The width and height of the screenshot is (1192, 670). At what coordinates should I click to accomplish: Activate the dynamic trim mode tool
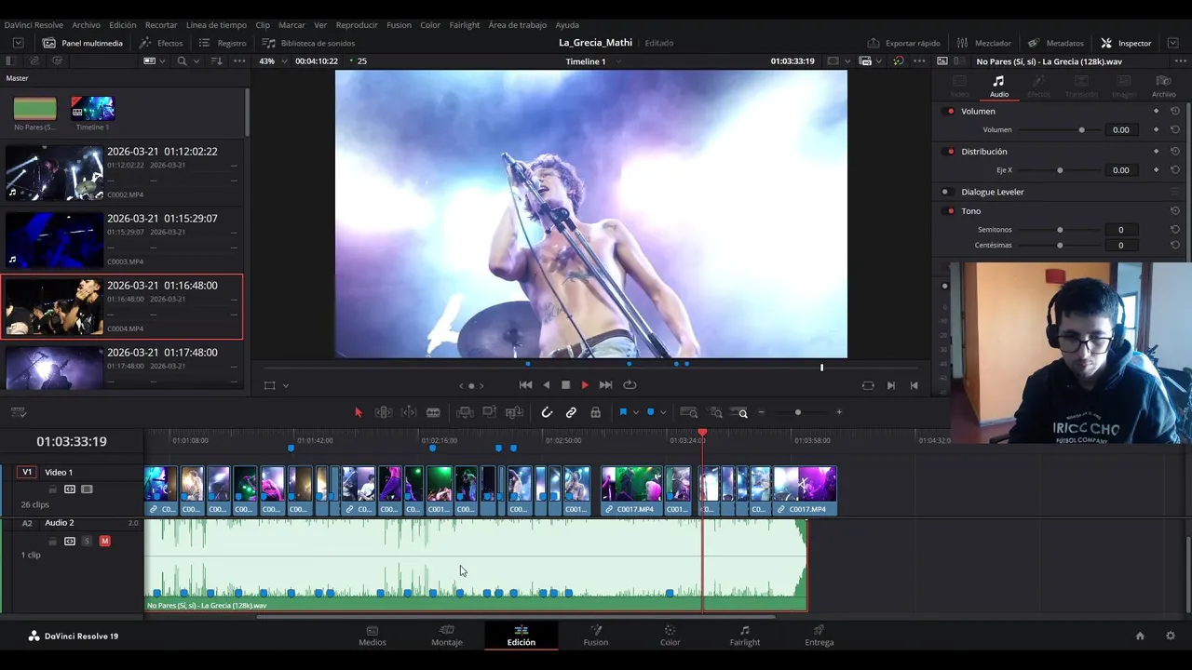point(408,412)
